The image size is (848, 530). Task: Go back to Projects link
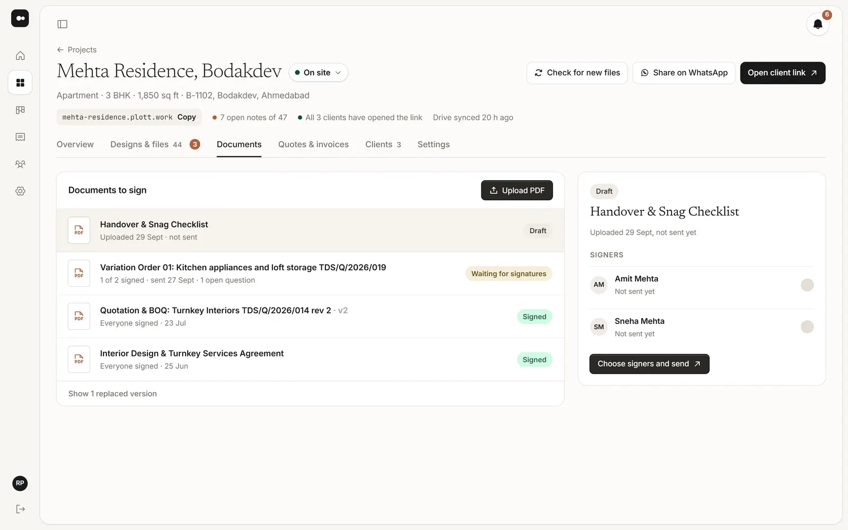pyautogui.click(x=77, y=50)
